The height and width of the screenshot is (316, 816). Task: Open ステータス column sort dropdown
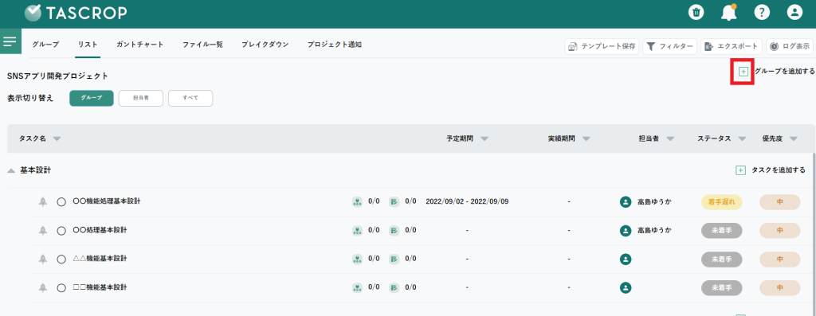pyautogui.click(x=742, y=139)
